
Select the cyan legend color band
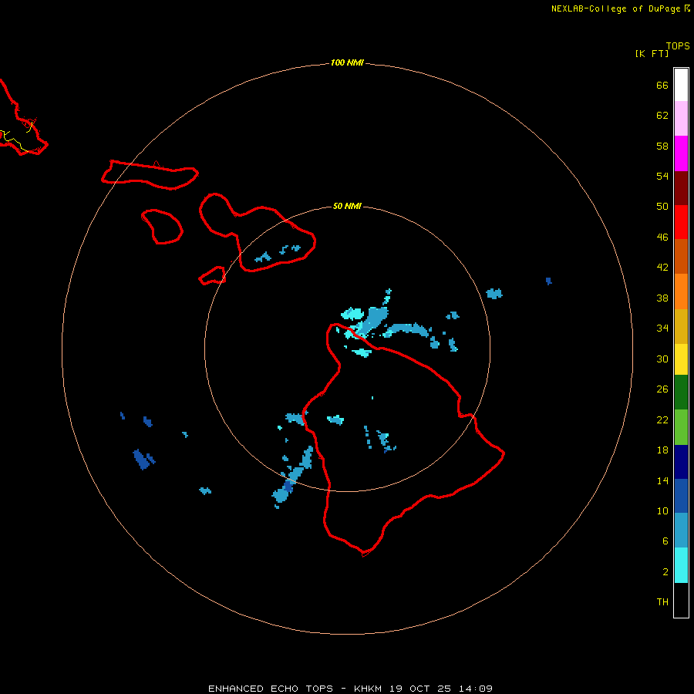click(681, 565)
